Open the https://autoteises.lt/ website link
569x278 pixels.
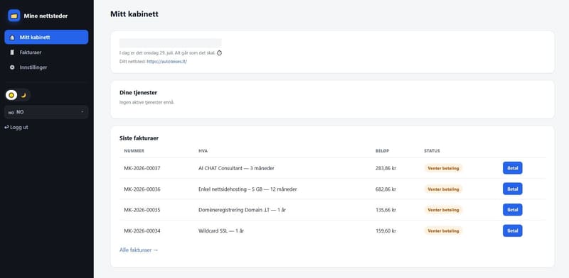tap(167, 62)
